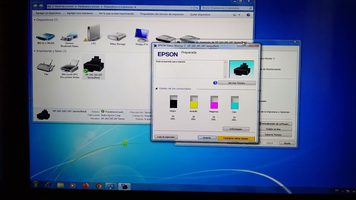Click the Información button
356x200 pixels.
tap(236, 129)
